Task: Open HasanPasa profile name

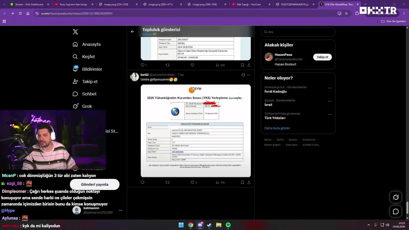Action: [x=283, y=55]
